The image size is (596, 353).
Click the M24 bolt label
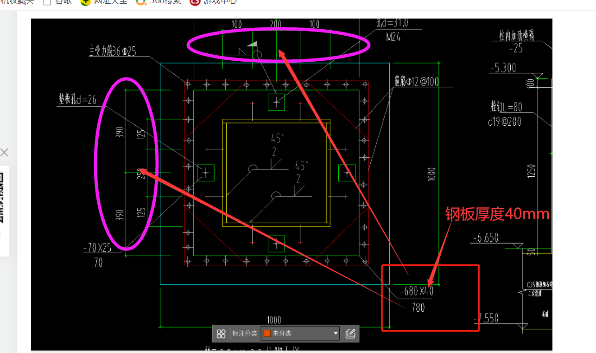[x=393, y=37]
